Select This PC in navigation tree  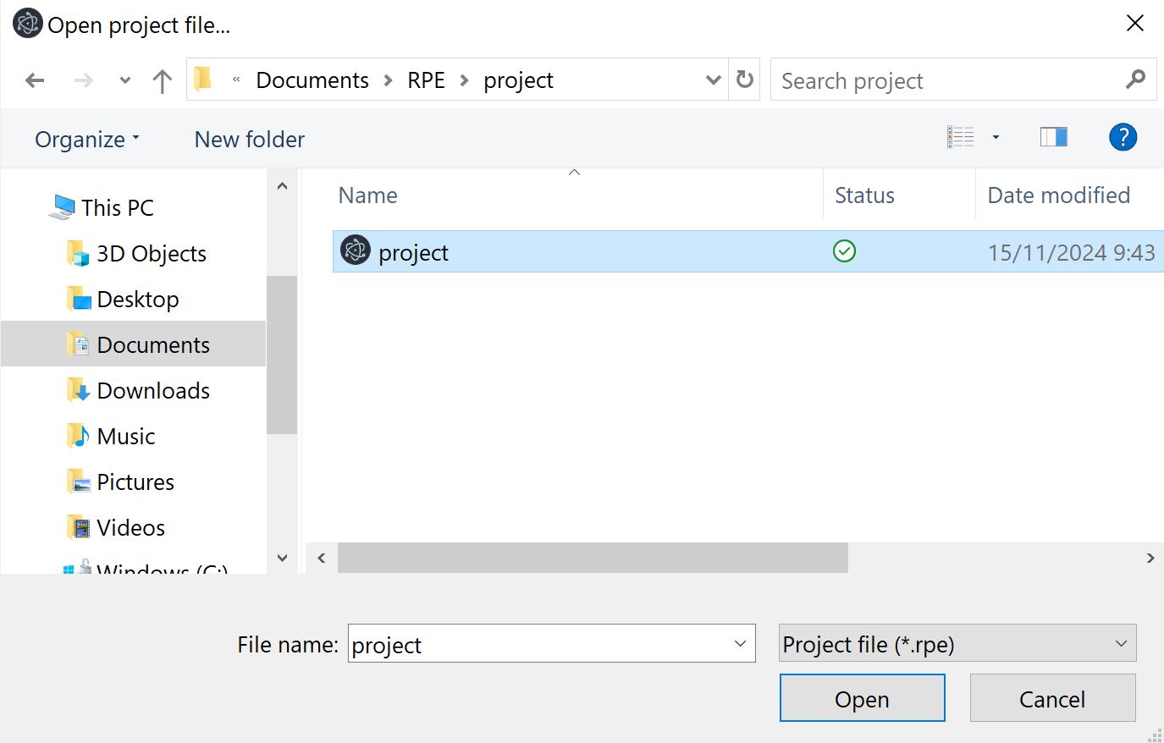point(118,207)
